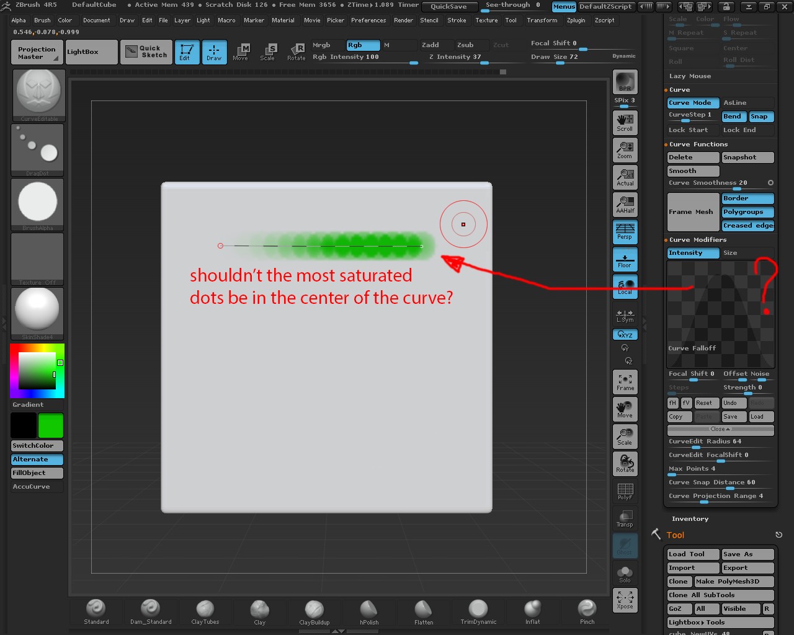794x635 pixels.
Task: Open the Texture menu
Action: 486,20
